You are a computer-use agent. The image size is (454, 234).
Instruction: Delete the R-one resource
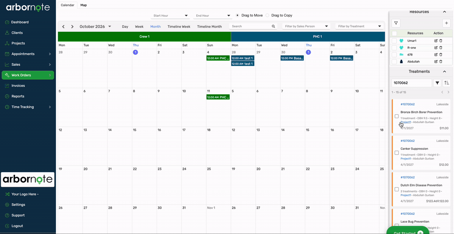pyautogui.click(x=441, y=48)
